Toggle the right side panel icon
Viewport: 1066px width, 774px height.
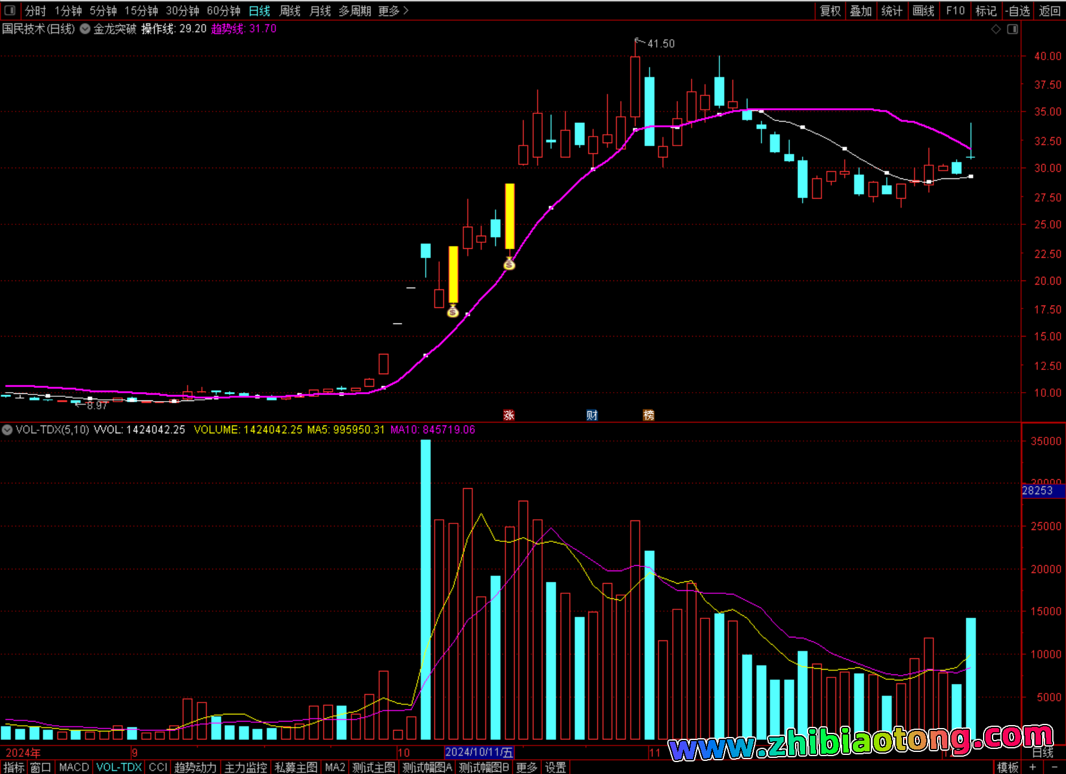tap(1012, 29)
